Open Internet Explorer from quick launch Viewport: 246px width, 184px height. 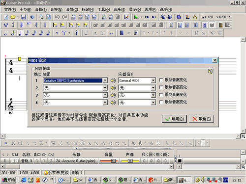24,180
